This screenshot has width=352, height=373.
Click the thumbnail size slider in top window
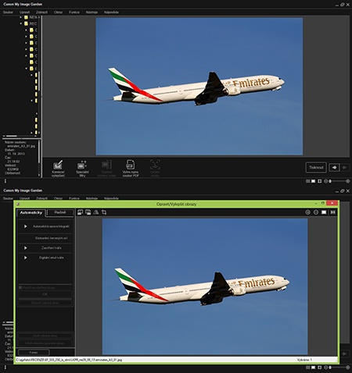pos(338,181)
